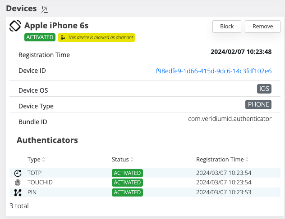Sort authenticators by Registration Time column

point(247,160)
